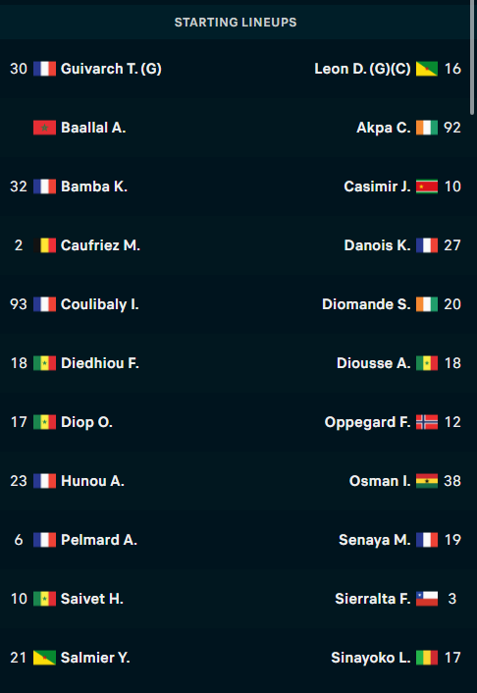Open Senaya M. player page
This screenshot has width=477, height=693.
coord(375,540)
